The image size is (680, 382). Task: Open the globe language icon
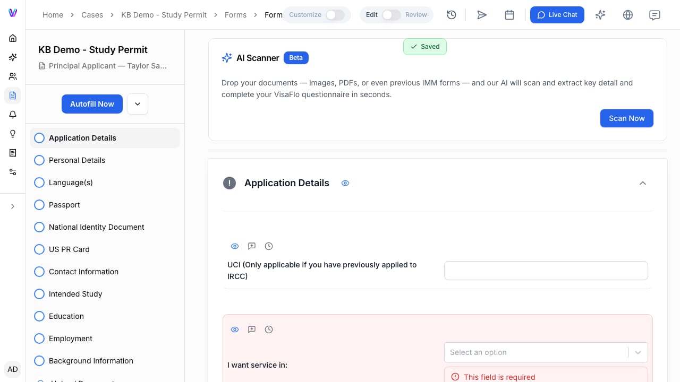pos(628,15)
